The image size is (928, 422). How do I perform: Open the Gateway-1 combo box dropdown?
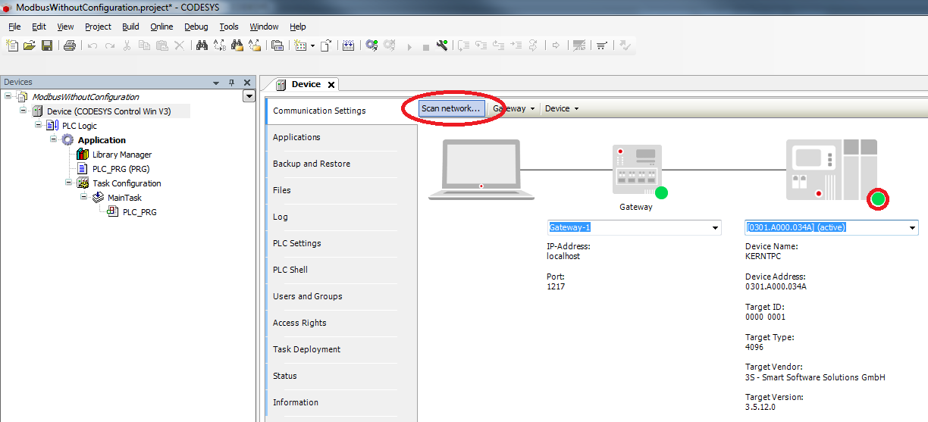point(715,227)
